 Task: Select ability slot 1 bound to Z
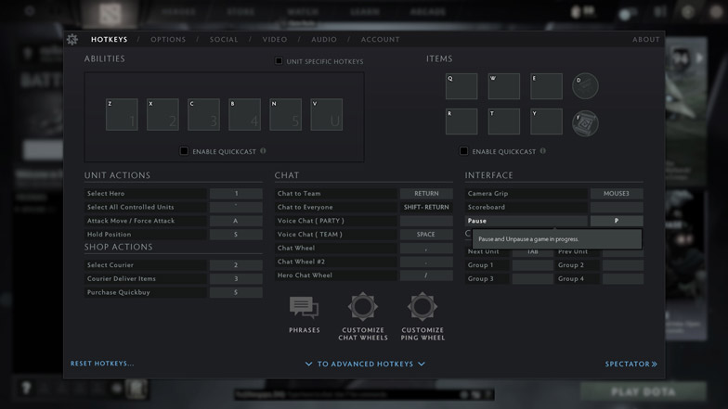(122, 115)
